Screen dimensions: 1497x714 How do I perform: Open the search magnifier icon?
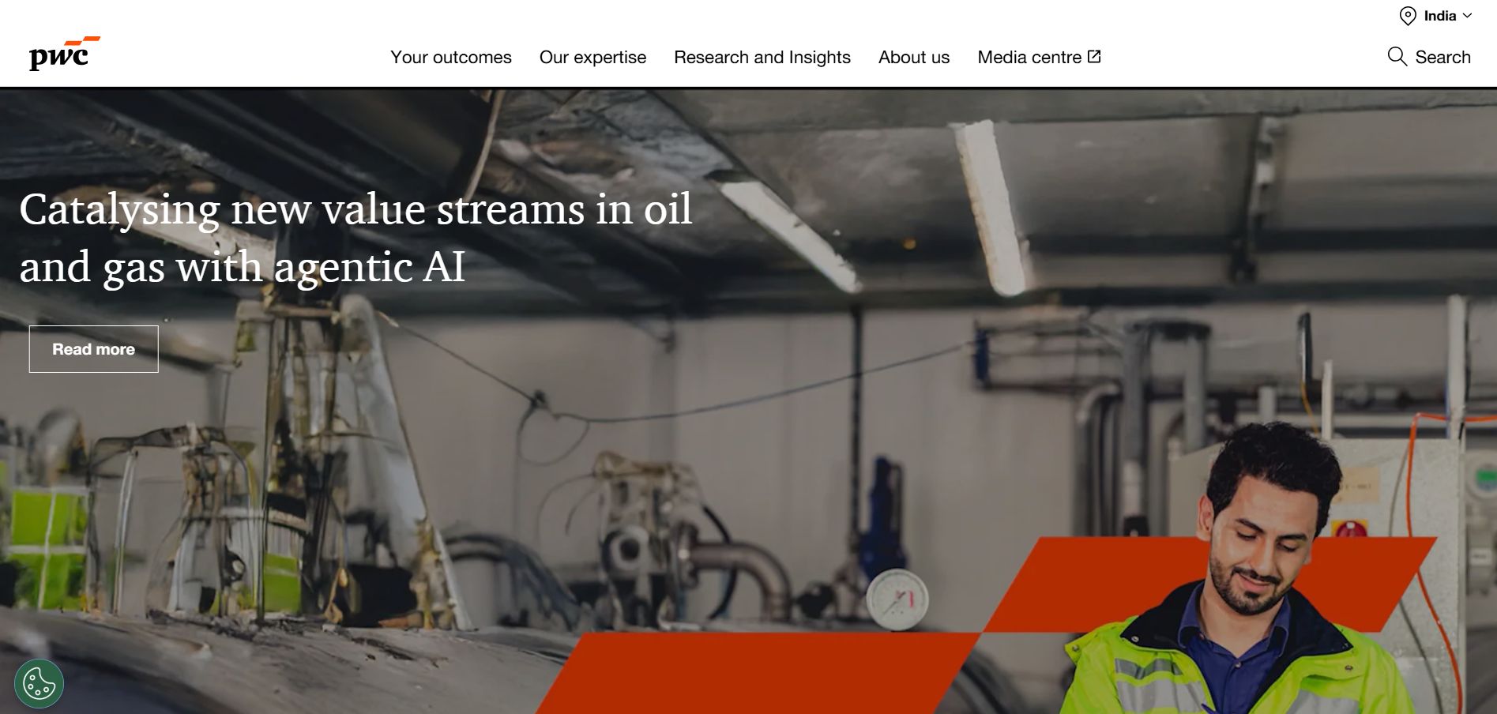pyautogui.click(x=1397, y=57)
